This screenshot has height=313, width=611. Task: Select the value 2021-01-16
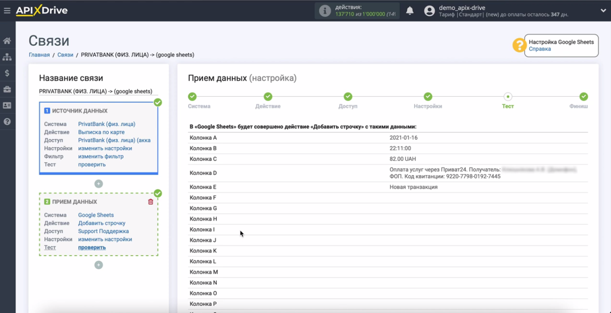click(404, 138)
